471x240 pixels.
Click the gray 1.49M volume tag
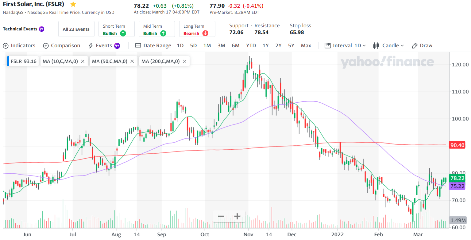tap(458, 220)
